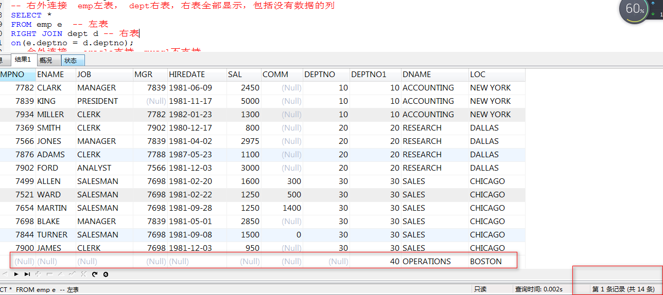Select the BOSTON location cell
This screenshot has height=295, width=663.
tap(497, 262)
